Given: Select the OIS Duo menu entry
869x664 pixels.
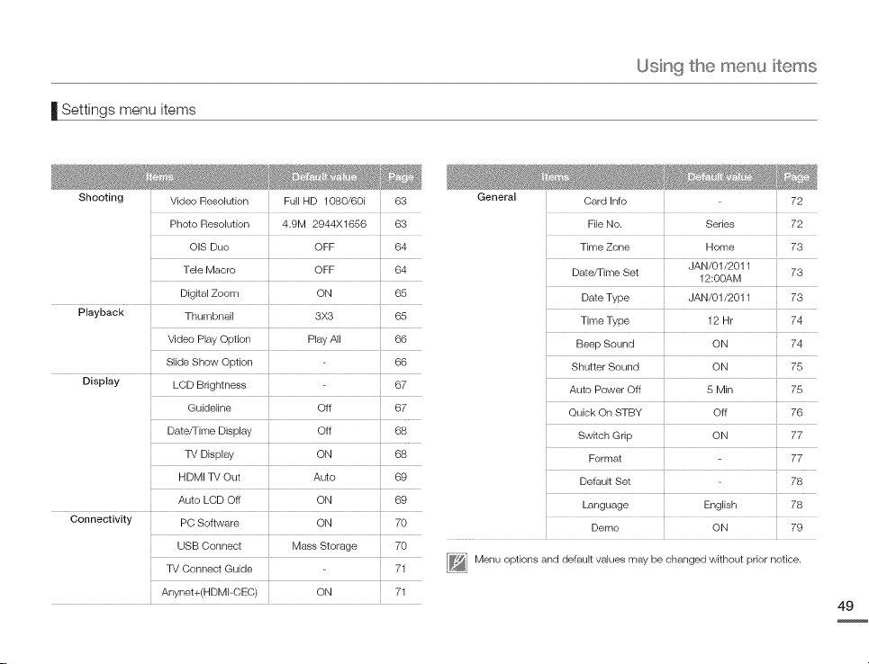Looking at the screenshot, I should [209, 247].
